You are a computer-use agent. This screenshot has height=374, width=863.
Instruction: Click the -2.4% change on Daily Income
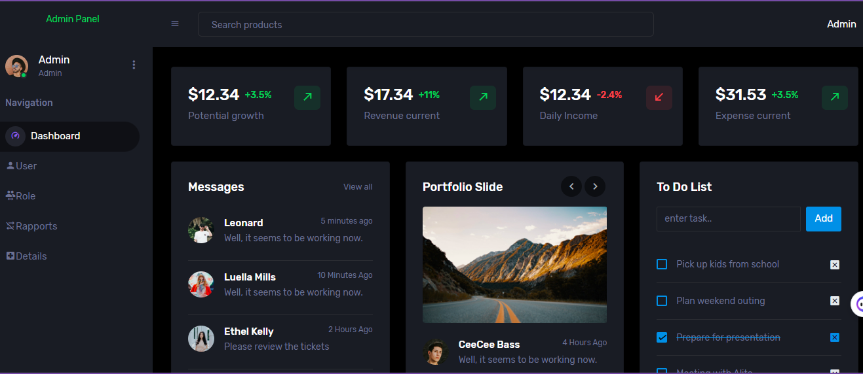(609, 95)
